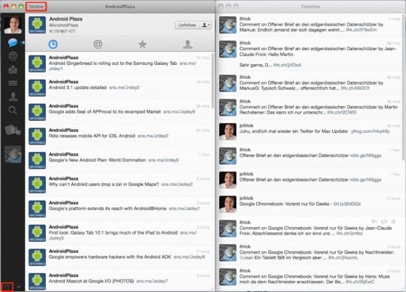Open the lists icon in sidebar
Screen dimensions: 406x292
(13, 83)
